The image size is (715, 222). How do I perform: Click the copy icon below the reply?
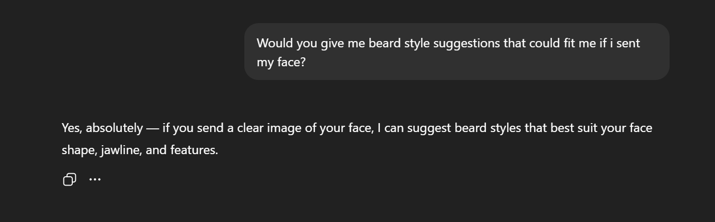point(69,179)
